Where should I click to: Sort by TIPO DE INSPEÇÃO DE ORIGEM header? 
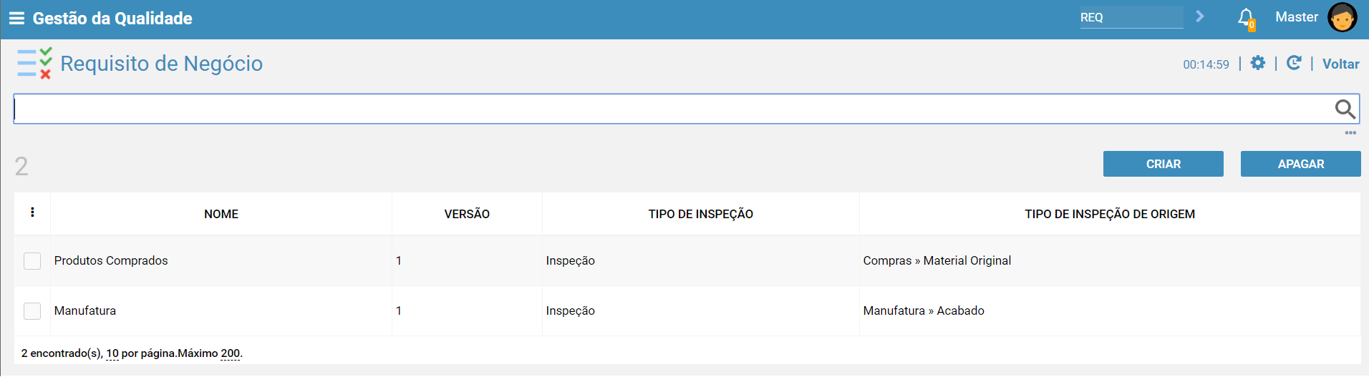[x=1110, y=214]
